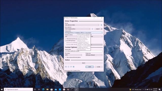Open the Command Prompt taskbar icon
The width and height of the screenshot is (162, 91).
(72, 89)
